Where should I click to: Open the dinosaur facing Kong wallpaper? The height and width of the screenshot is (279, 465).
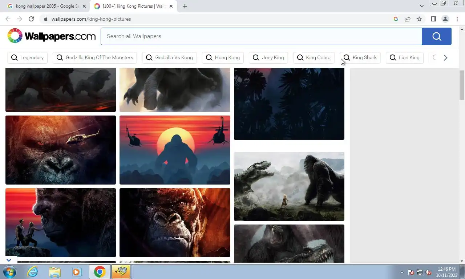(289, 186)
